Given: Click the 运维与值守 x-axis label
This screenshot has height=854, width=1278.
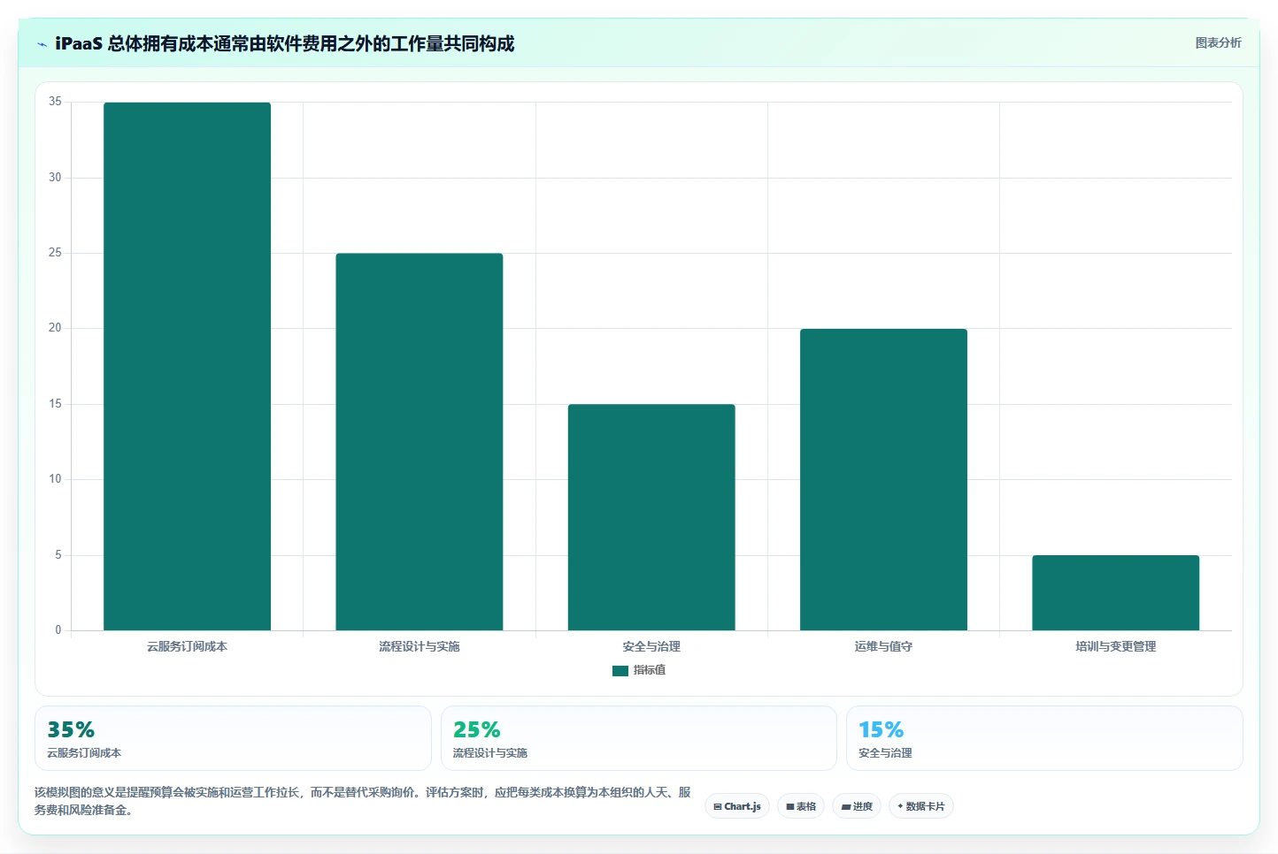Looking at the screenshot, I should click(883, 646).
